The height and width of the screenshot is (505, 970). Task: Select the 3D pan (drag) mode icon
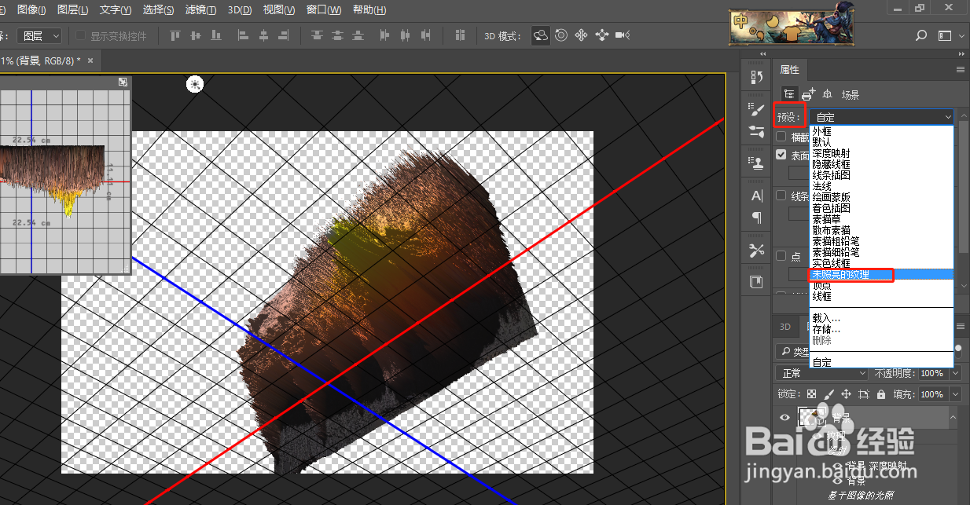coord(582,35)
